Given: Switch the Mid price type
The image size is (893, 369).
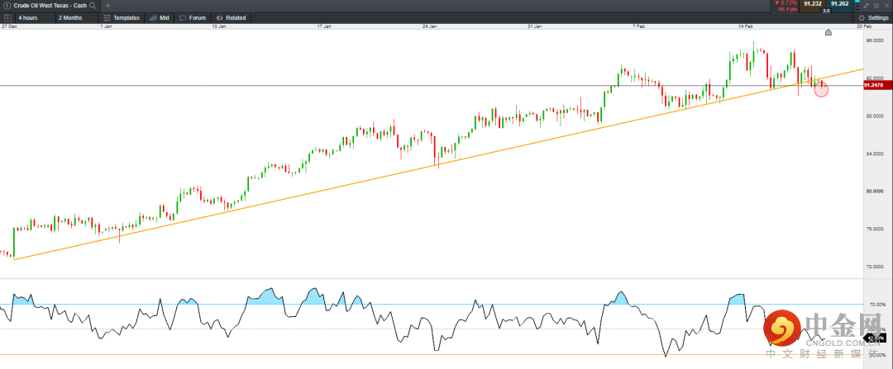Looking at the screenshot, I should point(159,17).
